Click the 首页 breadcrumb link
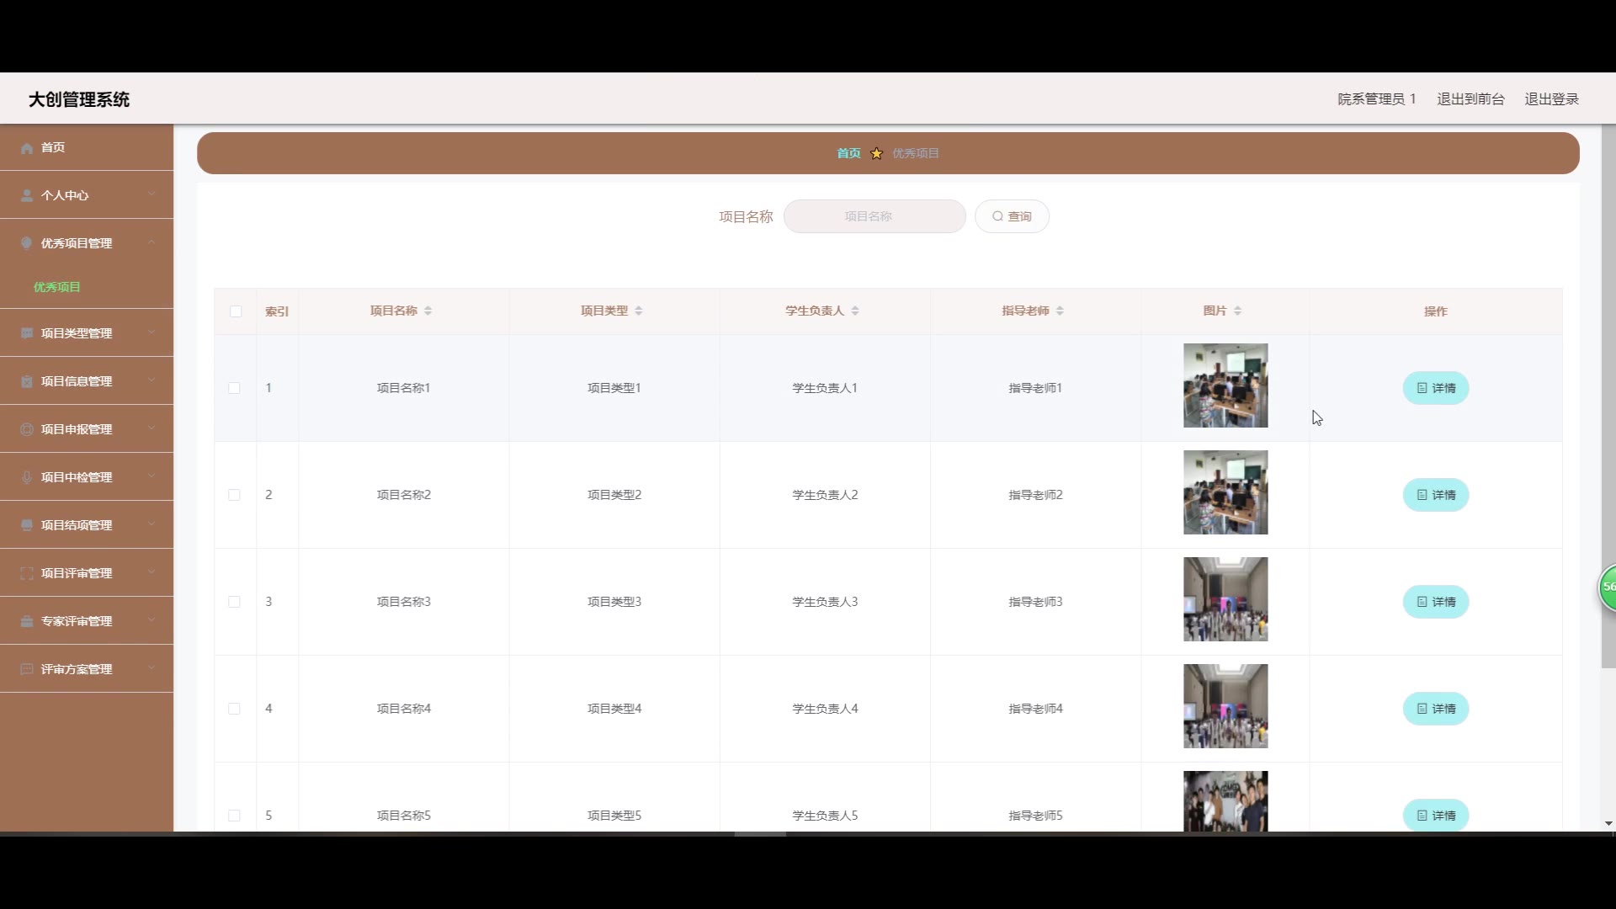Screen dimensions: 1616x909 (848, 153)
